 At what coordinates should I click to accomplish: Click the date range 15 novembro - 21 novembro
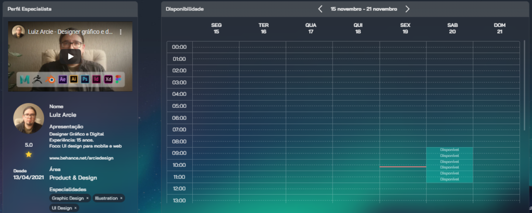point(364,9)
